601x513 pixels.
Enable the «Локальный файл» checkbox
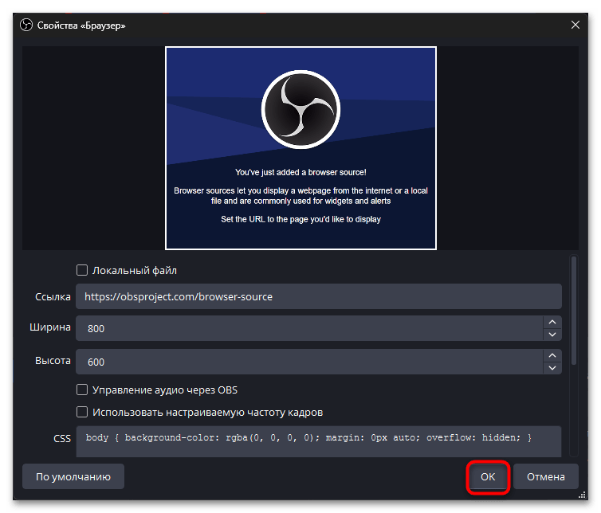pos(81,270)
